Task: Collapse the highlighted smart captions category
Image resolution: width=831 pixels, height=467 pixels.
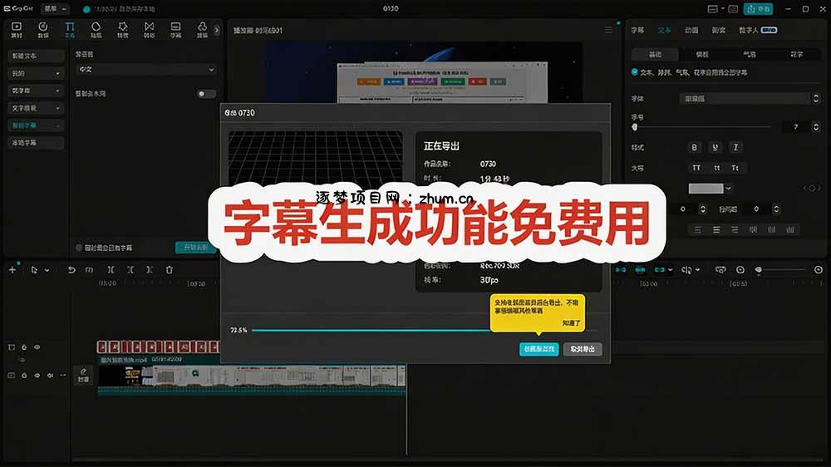Action: click(36, 125)
